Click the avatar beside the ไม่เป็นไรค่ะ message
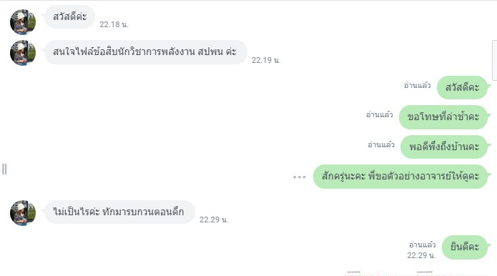 (23, 213)
